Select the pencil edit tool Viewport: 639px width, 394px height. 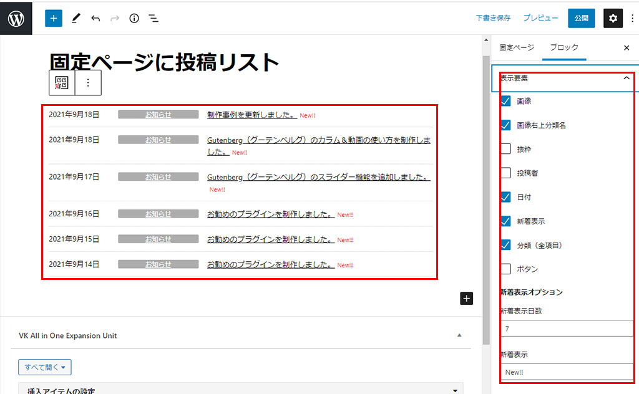[76, 18]
